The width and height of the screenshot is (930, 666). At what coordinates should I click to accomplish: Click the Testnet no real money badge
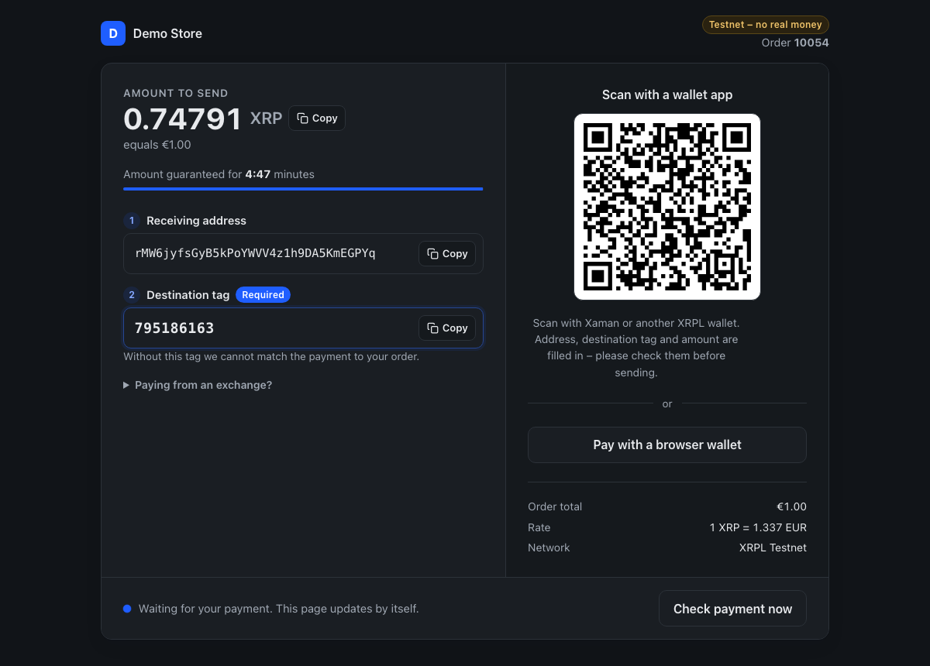[766, 25]
